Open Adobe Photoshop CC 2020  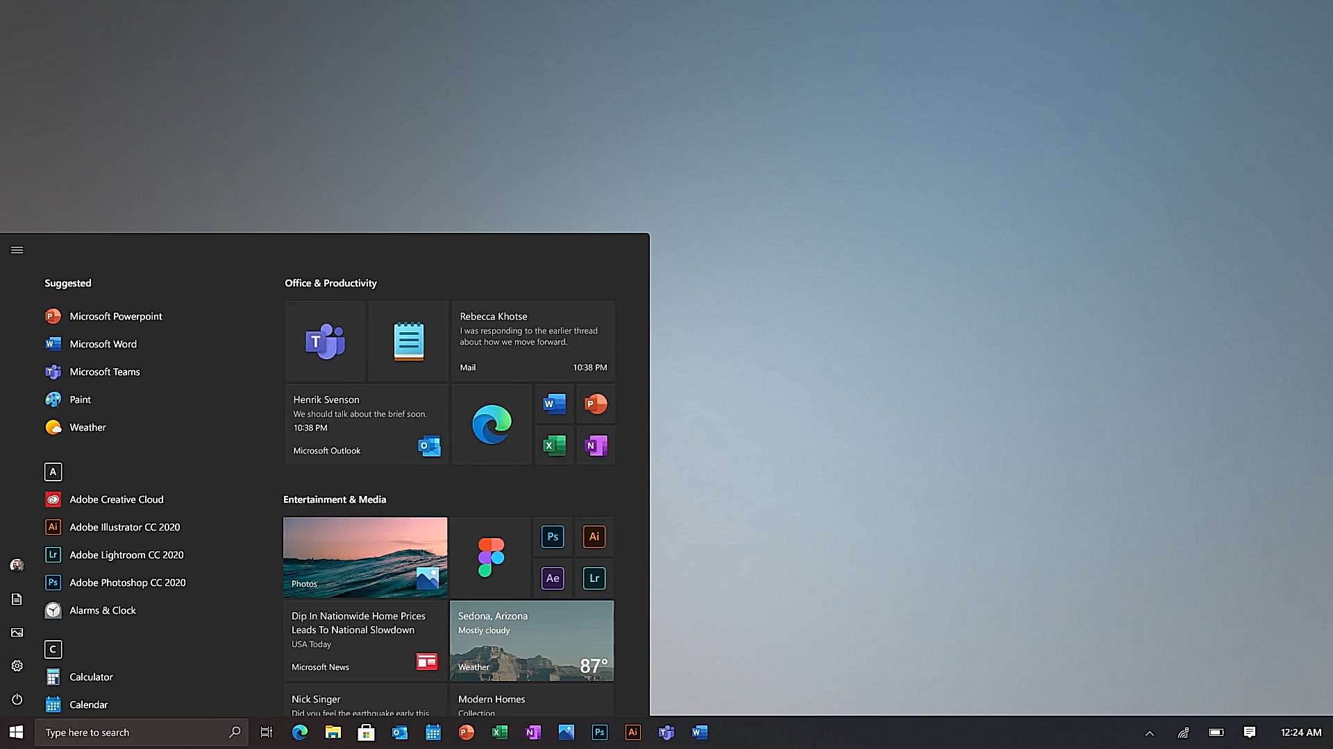tap(127, 583)
